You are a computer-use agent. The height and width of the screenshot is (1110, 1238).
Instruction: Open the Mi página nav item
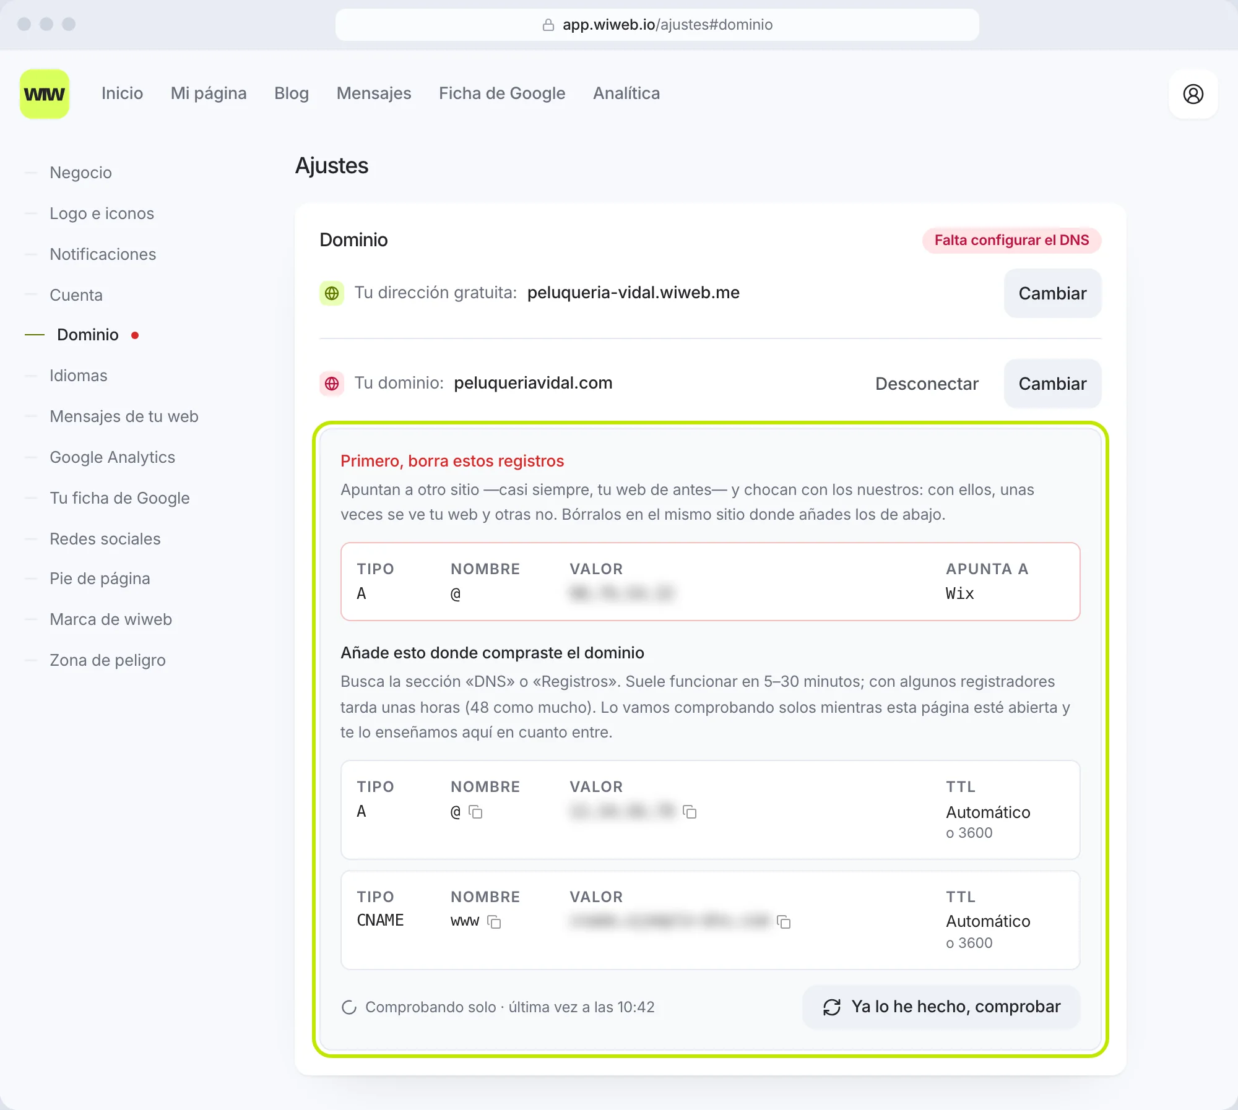209,93
